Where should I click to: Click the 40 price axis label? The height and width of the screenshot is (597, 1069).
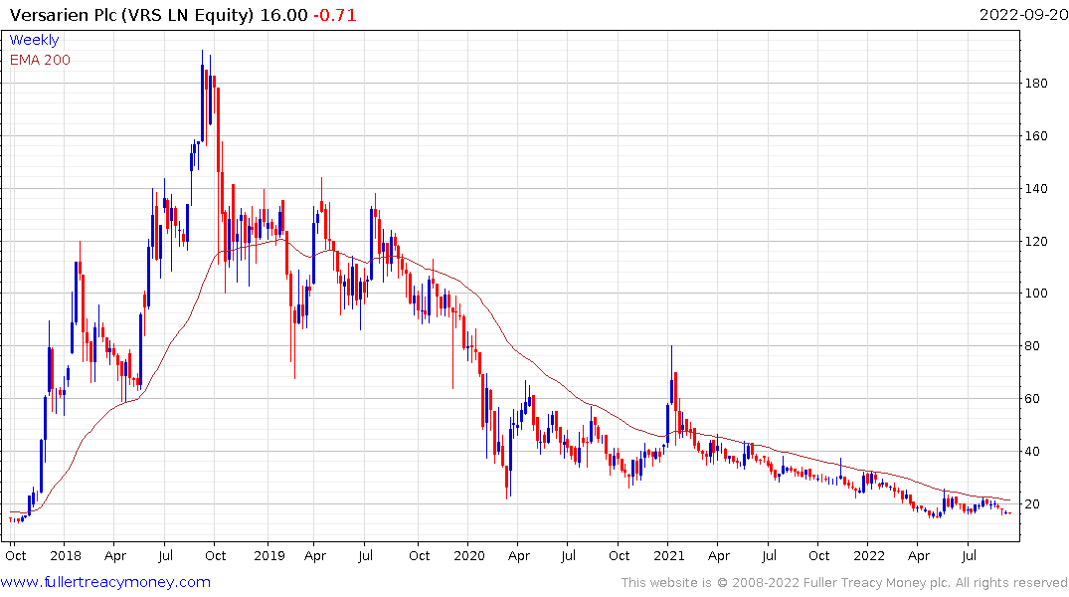[x=1032, y=451]
